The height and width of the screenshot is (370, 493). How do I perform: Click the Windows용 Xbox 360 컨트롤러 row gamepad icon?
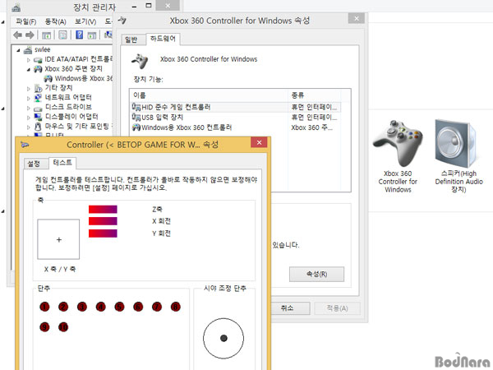coord(136,127)
